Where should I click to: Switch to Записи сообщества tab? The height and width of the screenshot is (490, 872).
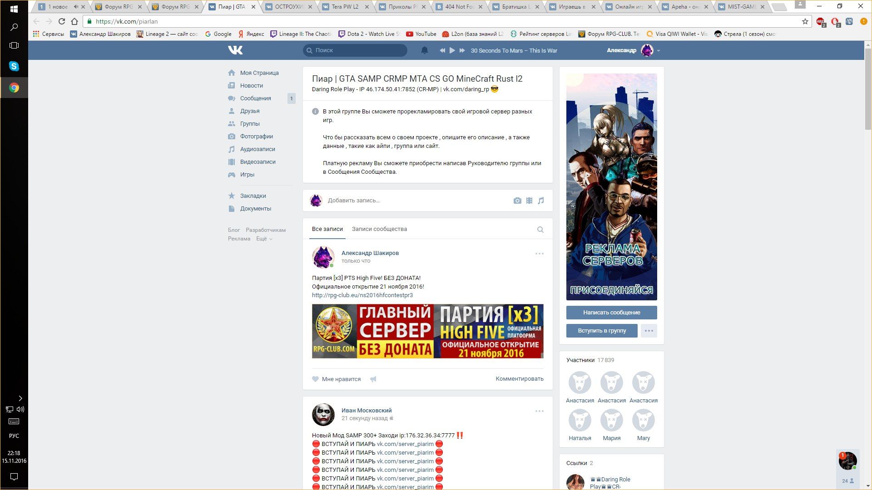(x=379, y=229)
